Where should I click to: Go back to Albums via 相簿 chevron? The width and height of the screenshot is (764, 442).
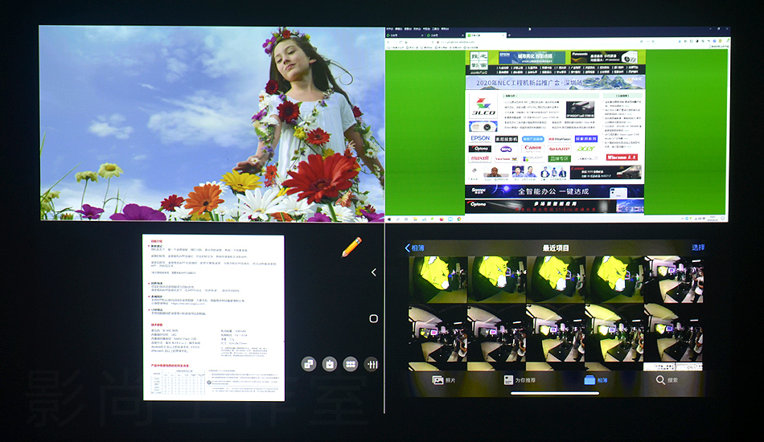[415, 248]
